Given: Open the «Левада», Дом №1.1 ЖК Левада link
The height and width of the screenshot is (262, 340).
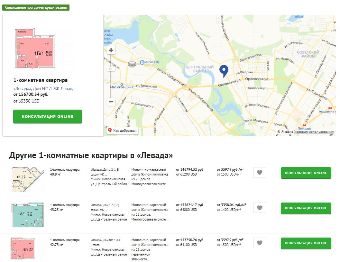Looking at the screenshot, I should coord(44,88).
